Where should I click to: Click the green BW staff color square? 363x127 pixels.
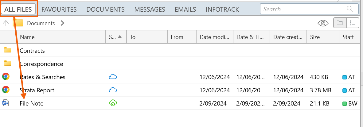click(344, 104)
